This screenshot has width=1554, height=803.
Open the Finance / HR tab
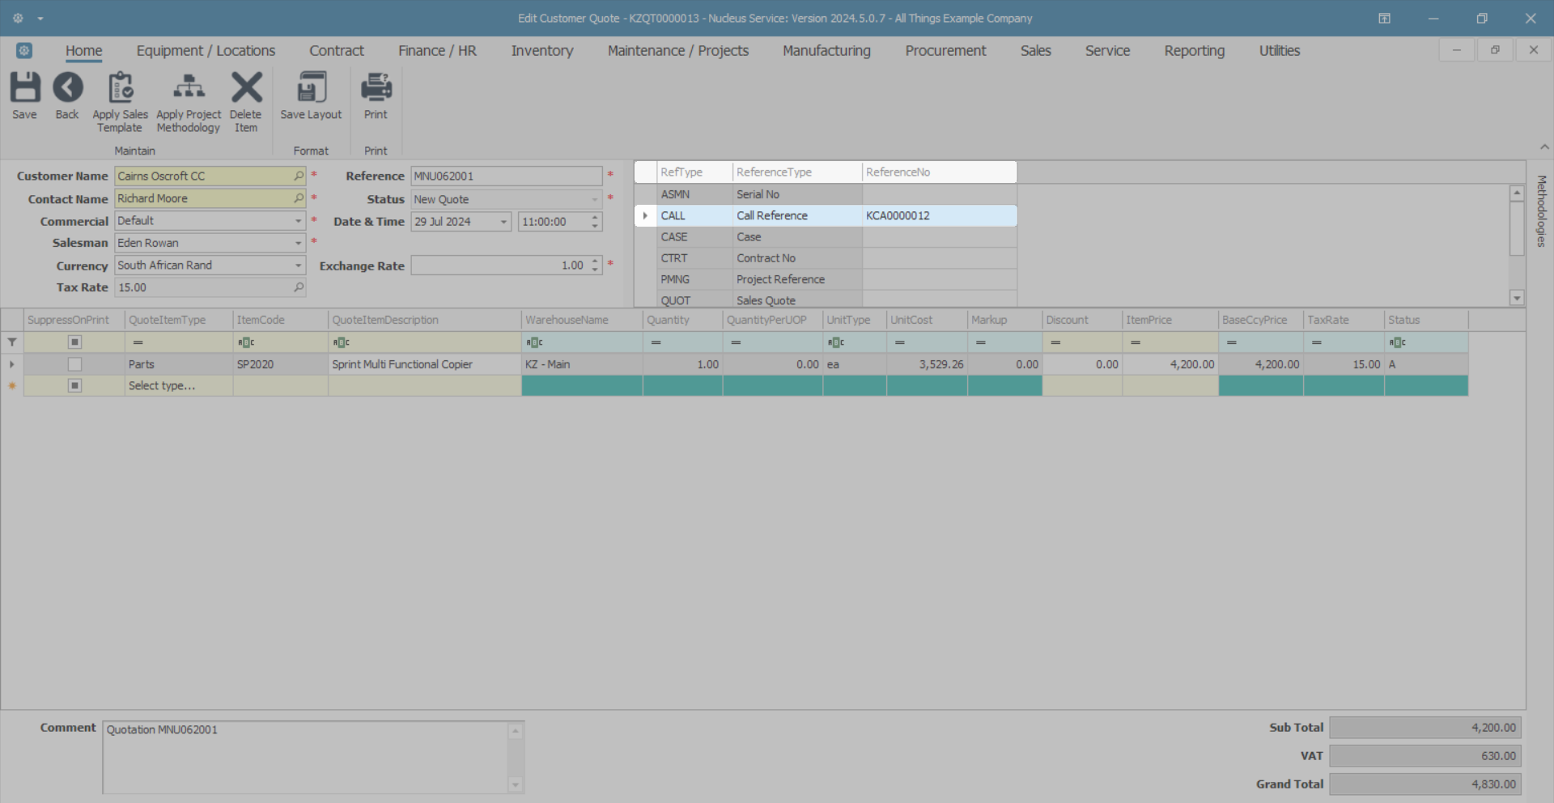(x=437, y=50)
